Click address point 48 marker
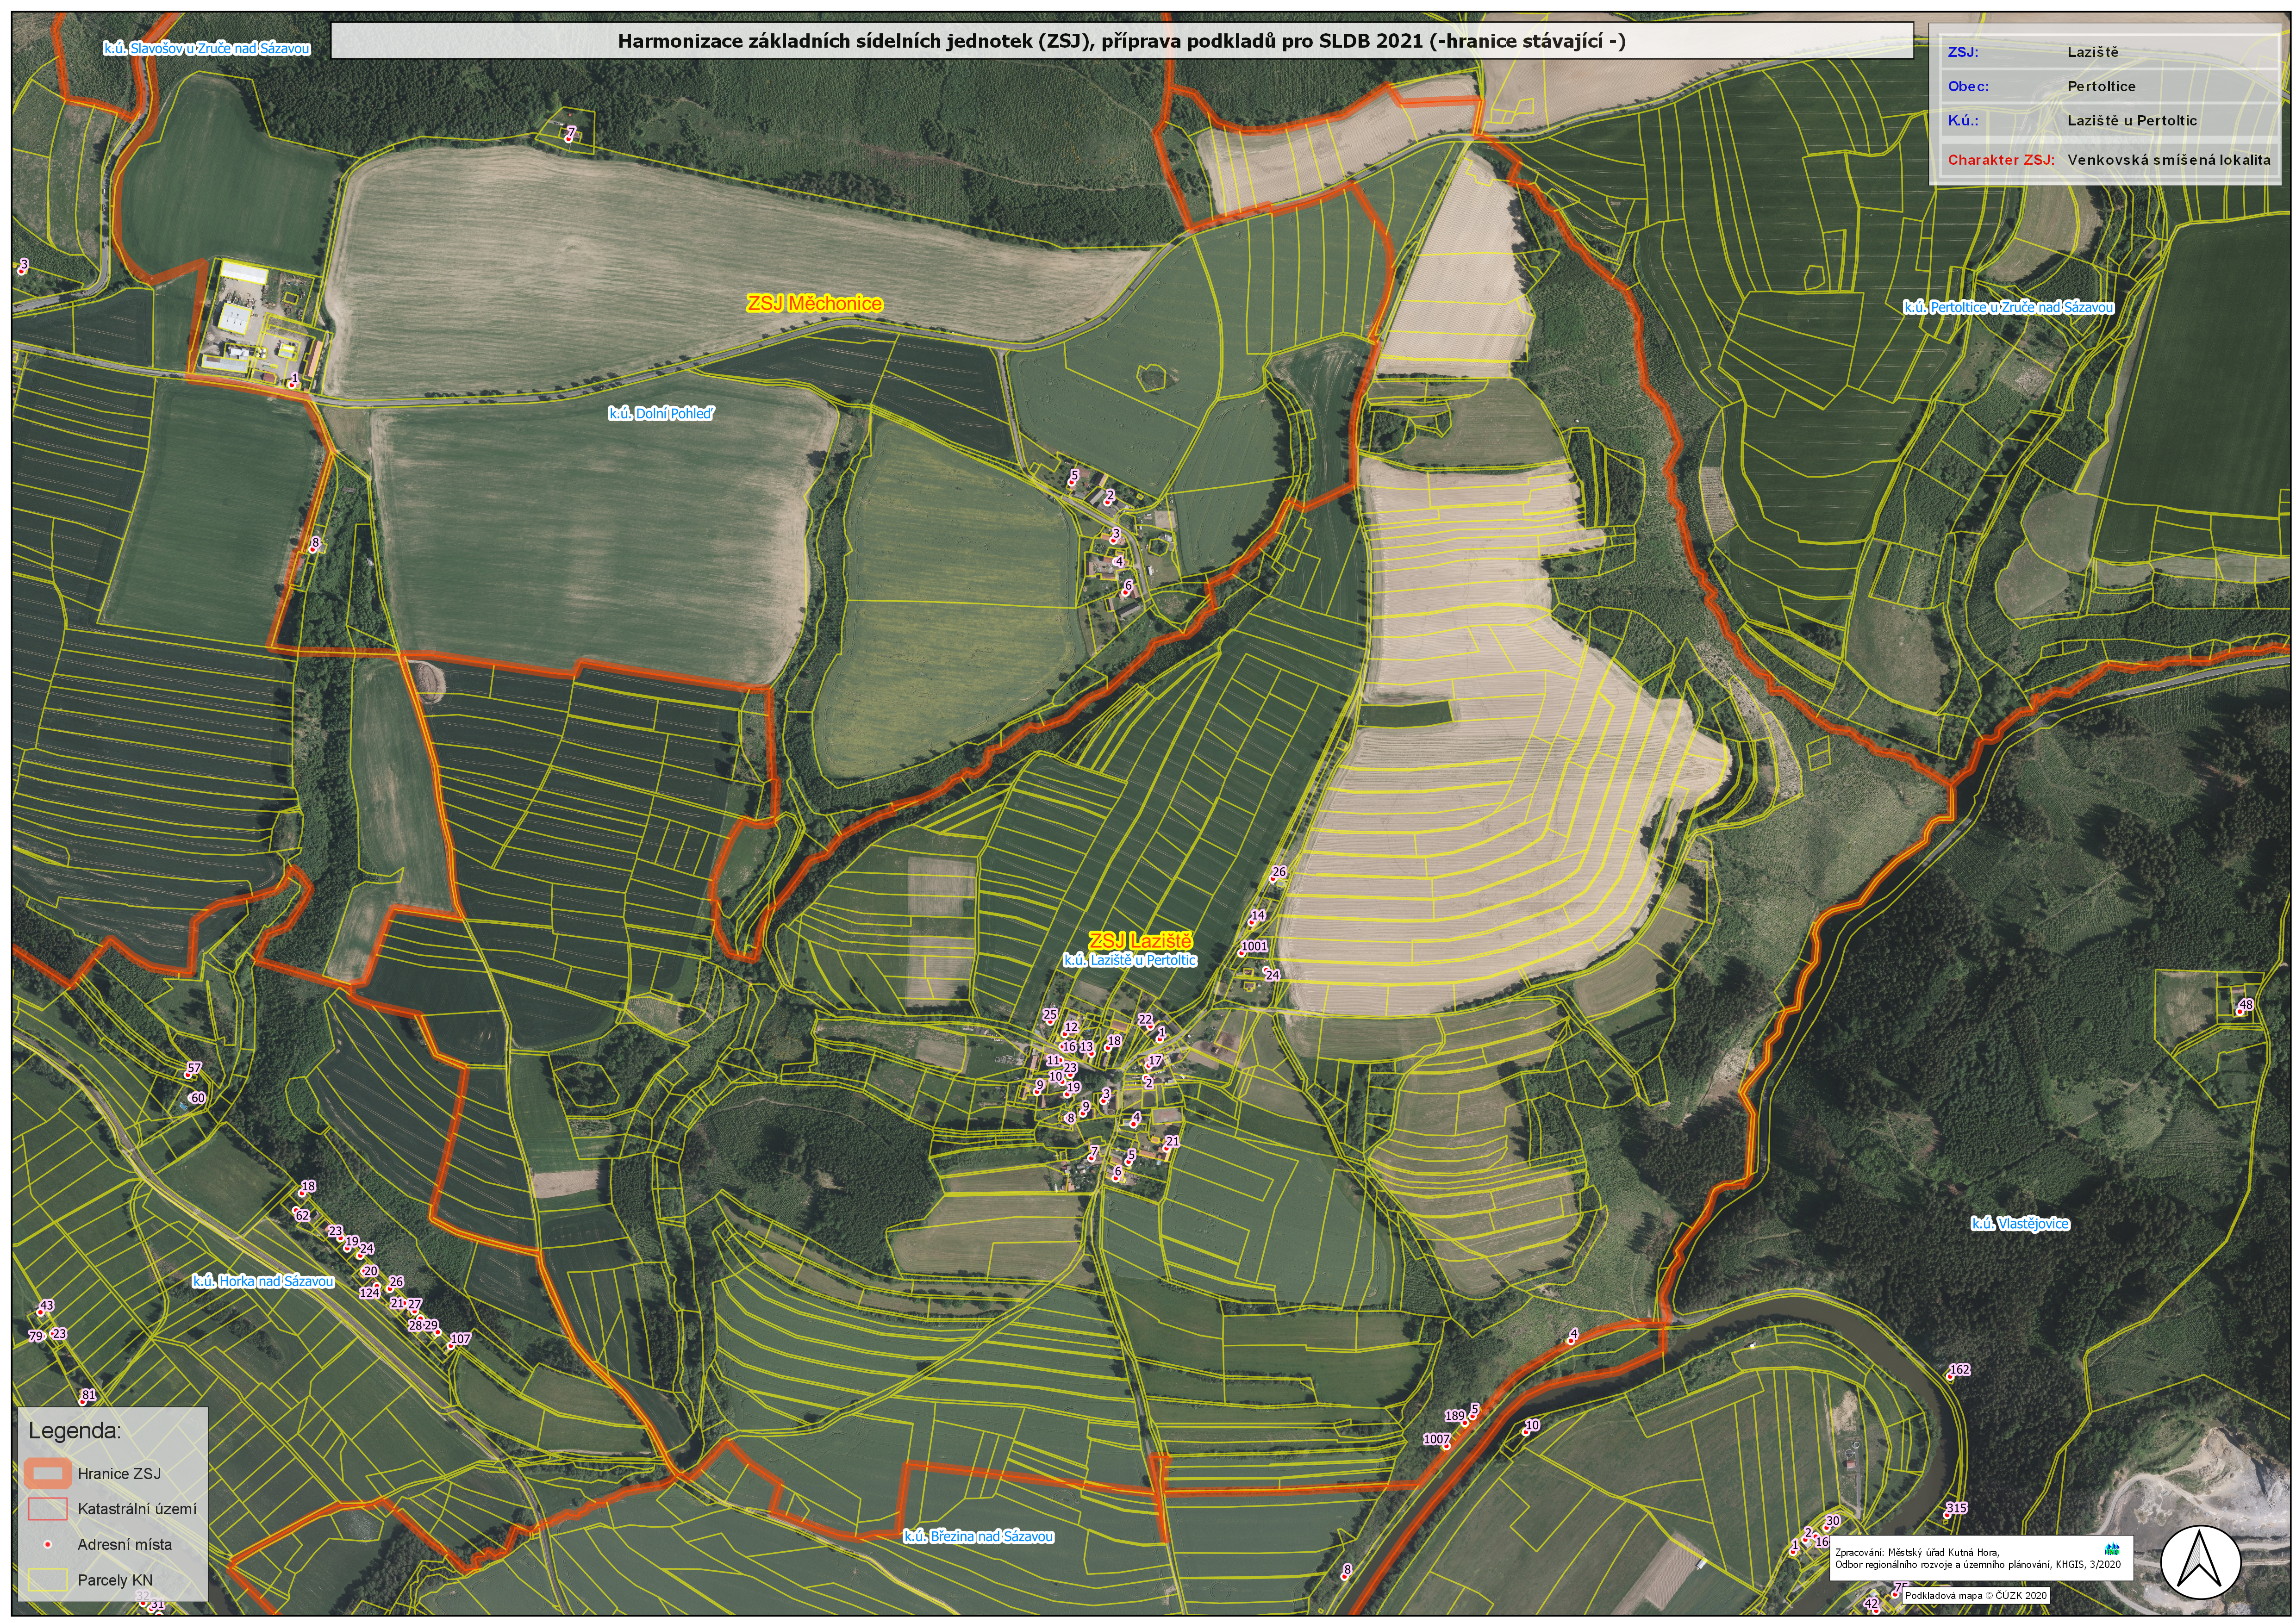This screenshot has width=2296, height=1623. pyautogui.click(x=2239, y=1012)
